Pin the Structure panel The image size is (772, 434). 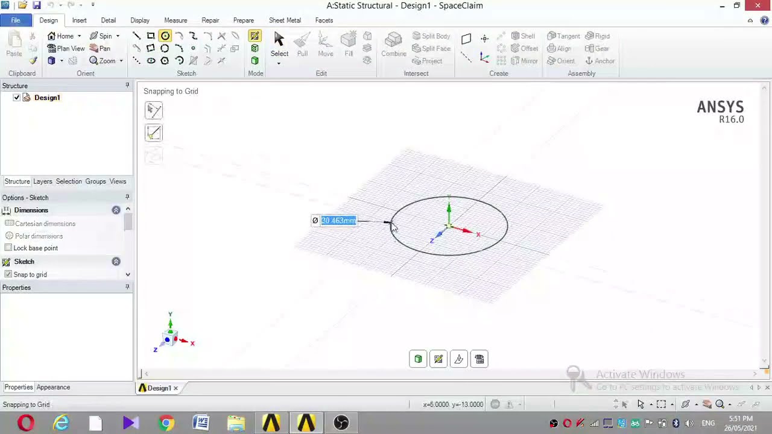coord(127,86)
